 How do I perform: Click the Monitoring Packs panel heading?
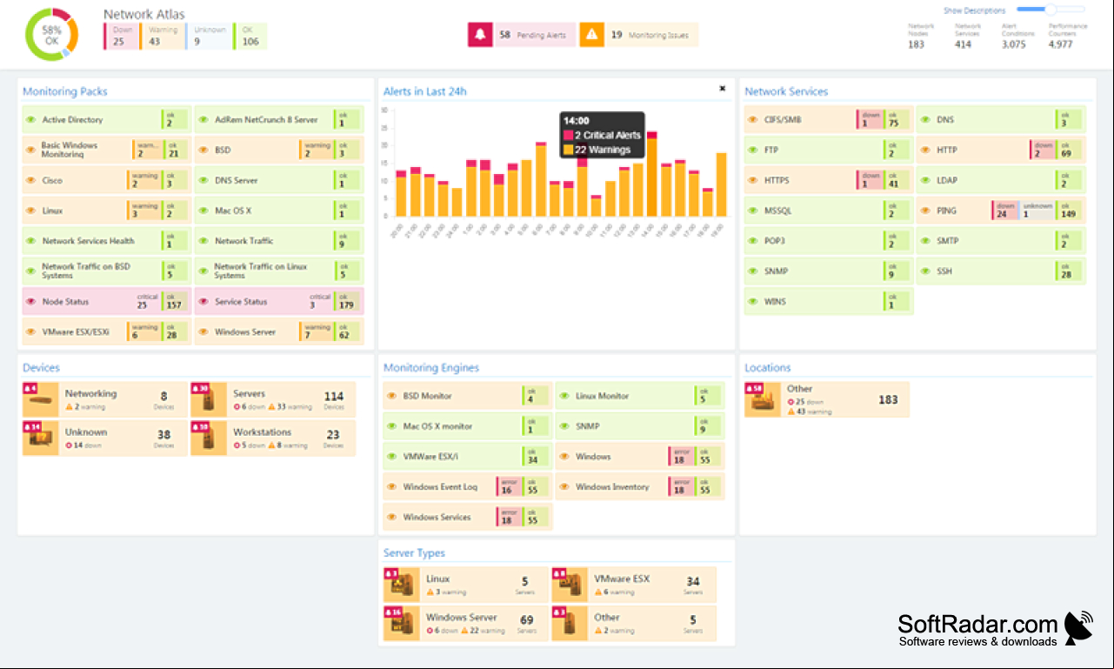coord(65,91)
